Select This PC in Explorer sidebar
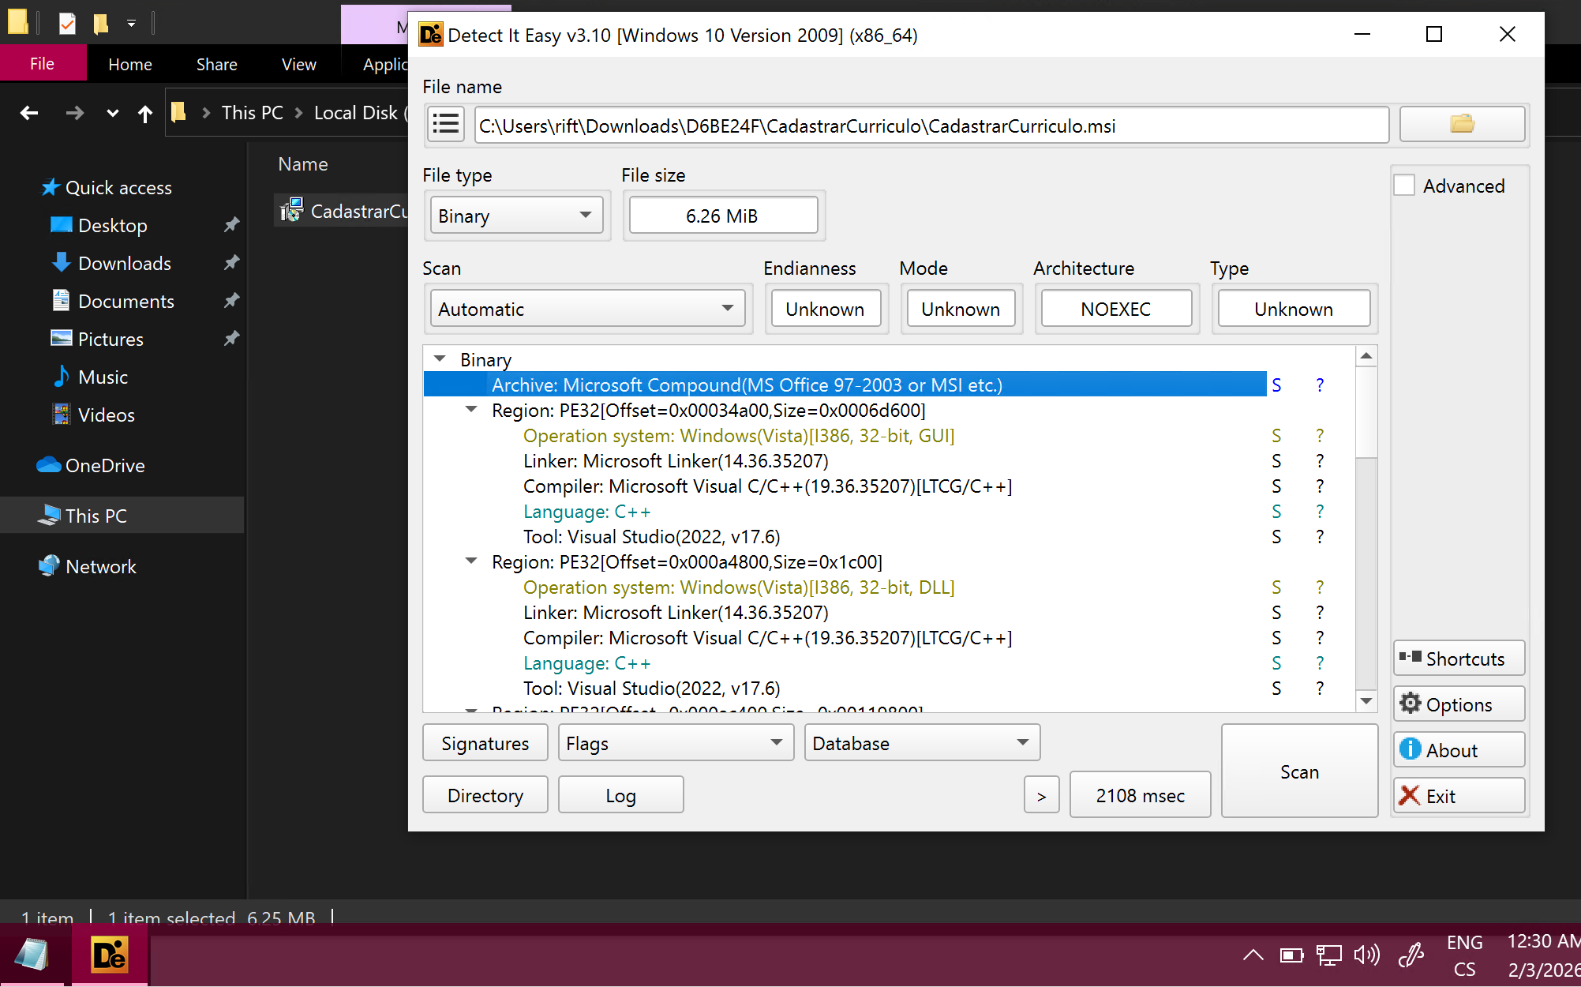The height and width of the screenshot is (987, 1581). tap(122, 515)
